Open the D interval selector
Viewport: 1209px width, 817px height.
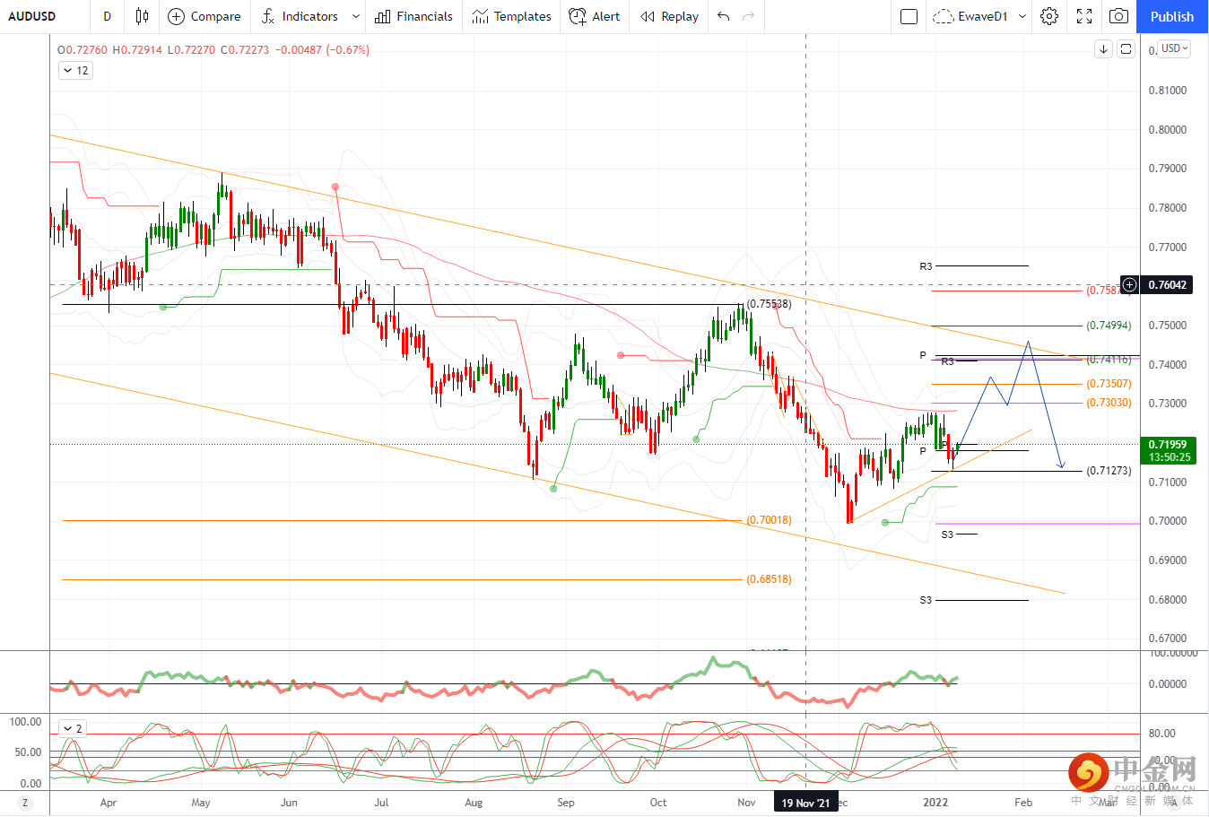click(108, 16)
